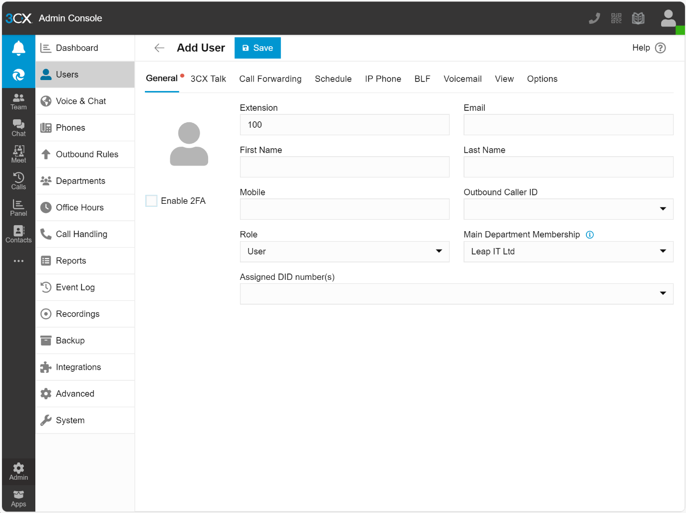Open the documentation book icon

click(638, 18)
